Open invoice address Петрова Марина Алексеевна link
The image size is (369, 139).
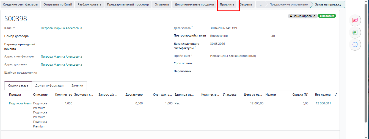pos(61,57)
